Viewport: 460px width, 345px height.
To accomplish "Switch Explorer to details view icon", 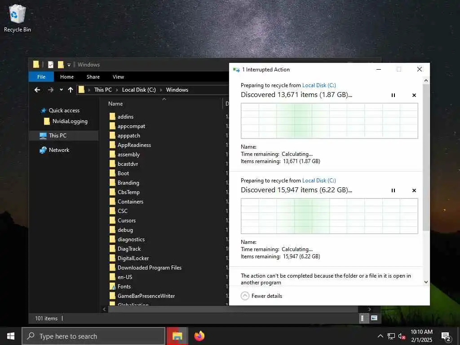I will (363, 318).
